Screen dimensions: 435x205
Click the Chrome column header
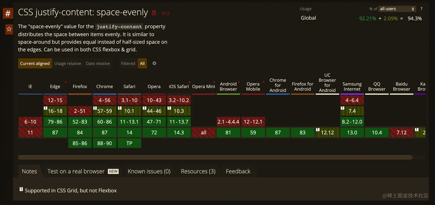pyautogui.click(x=105, y=86)
